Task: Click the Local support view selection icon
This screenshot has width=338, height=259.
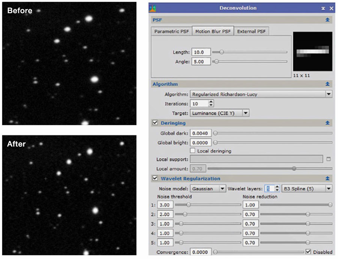Action: pyautogui.click(x=329, y=159)
